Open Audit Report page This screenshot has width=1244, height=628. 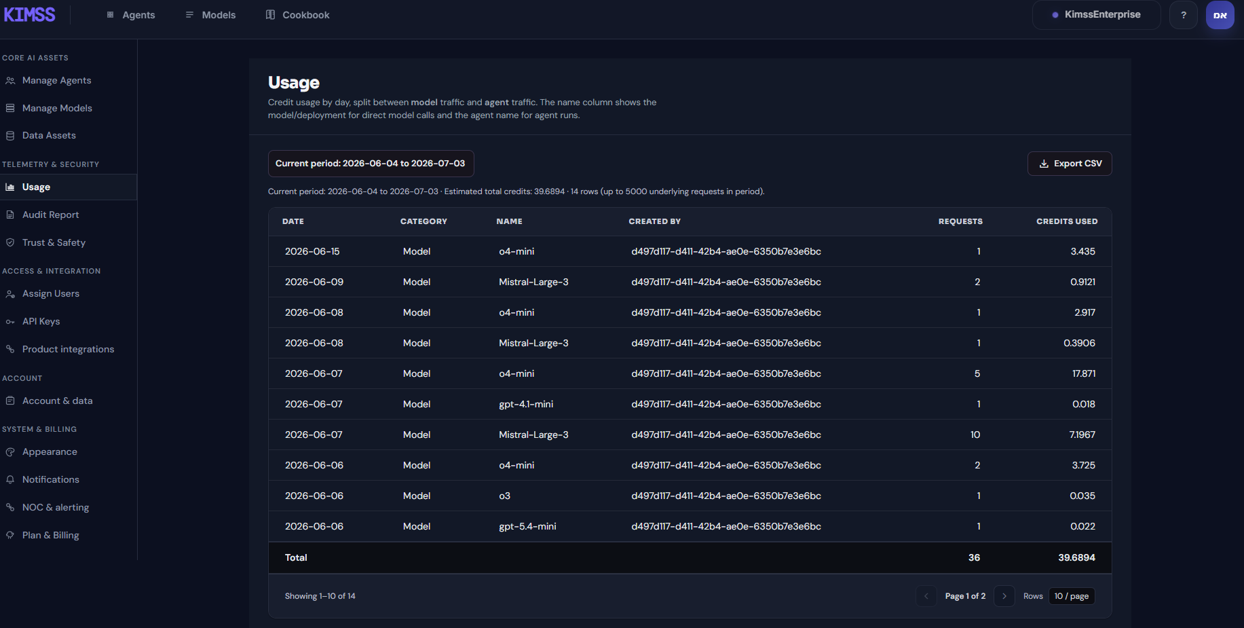pos(68,215)
